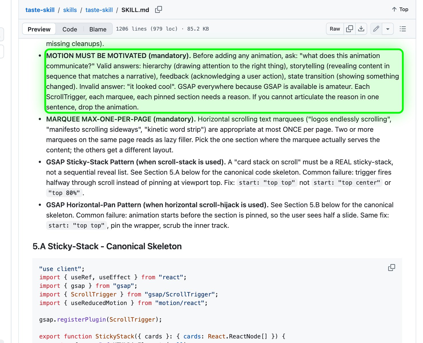
Task: Go to taste-skill repository root link
Action: coord(40,10)
